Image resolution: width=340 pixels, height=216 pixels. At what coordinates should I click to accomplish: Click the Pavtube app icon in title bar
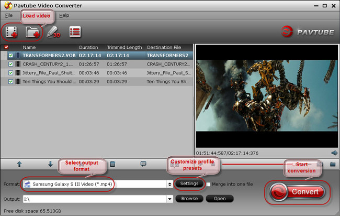pos(8,5)
